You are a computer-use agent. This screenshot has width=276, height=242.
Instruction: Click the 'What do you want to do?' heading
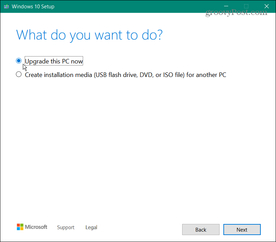point(89,35)
